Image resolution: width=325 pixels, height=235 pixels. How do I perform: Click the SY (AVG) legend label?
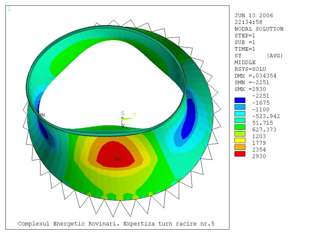(258, 56)
